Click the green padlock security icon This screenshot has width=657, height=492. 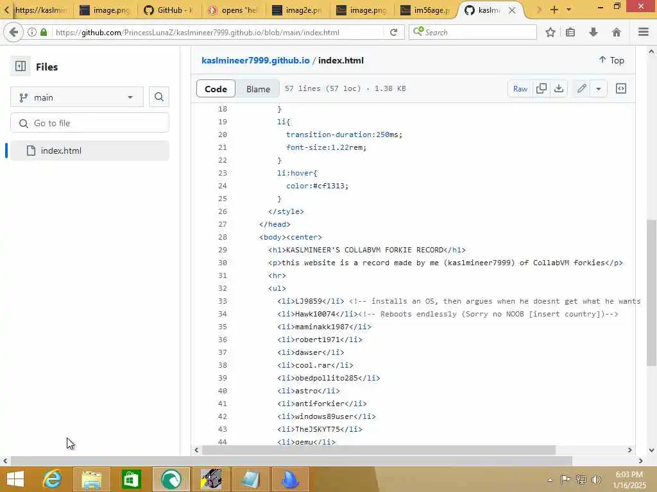tap(44, 32)
